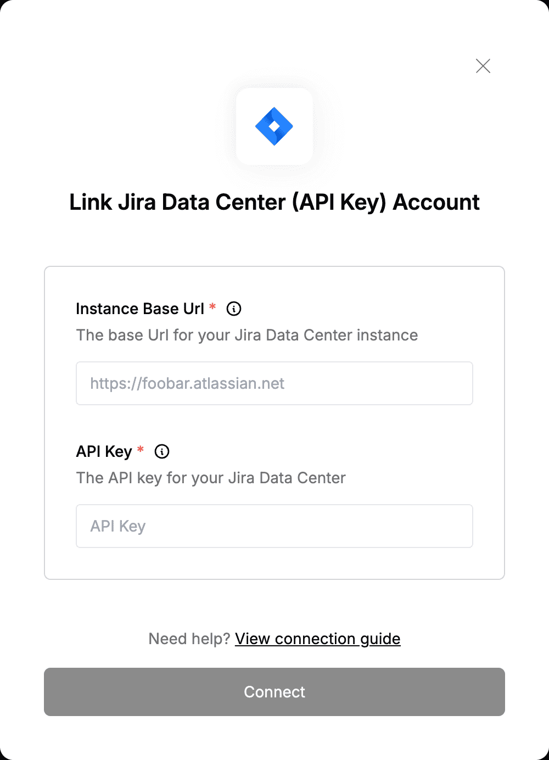Select the API Key field label
This screenshot has width=549, height=760.
click(104, 451)
